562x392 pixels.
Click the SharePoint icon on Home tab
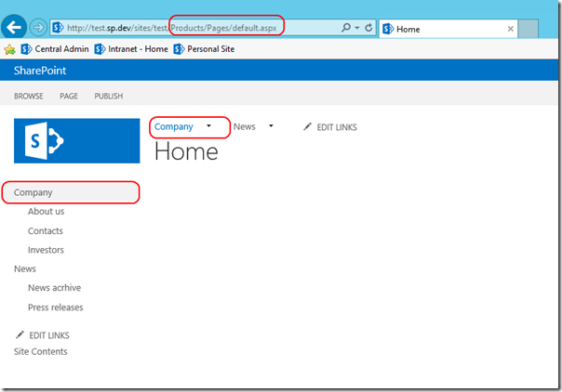click(388, 29)
